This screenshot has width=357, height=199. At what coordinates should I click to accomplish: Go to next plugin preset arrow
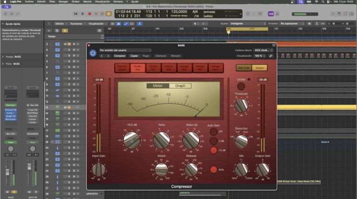(x=108, y=56)
